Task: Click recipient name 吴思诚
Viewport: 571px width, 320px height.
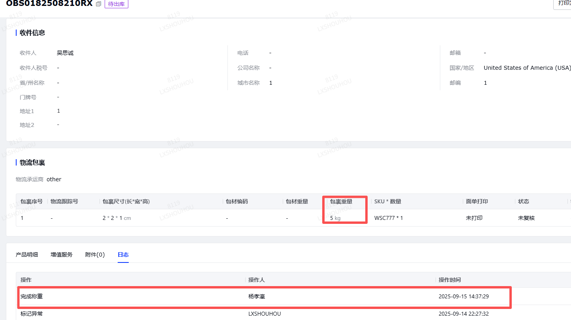Action: tap(65, 53)
